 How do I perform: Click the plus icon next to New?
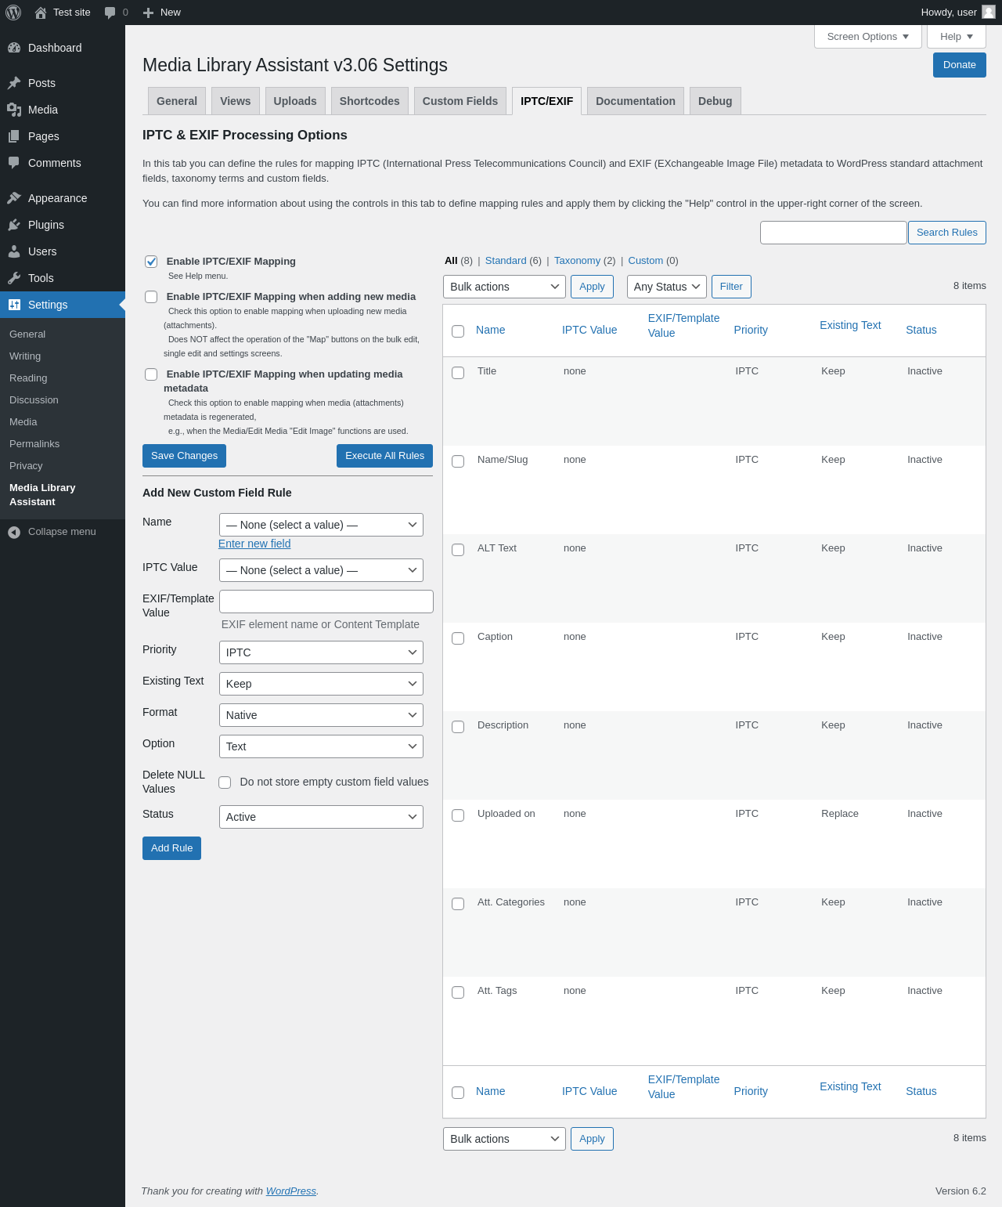pos(148,13)
